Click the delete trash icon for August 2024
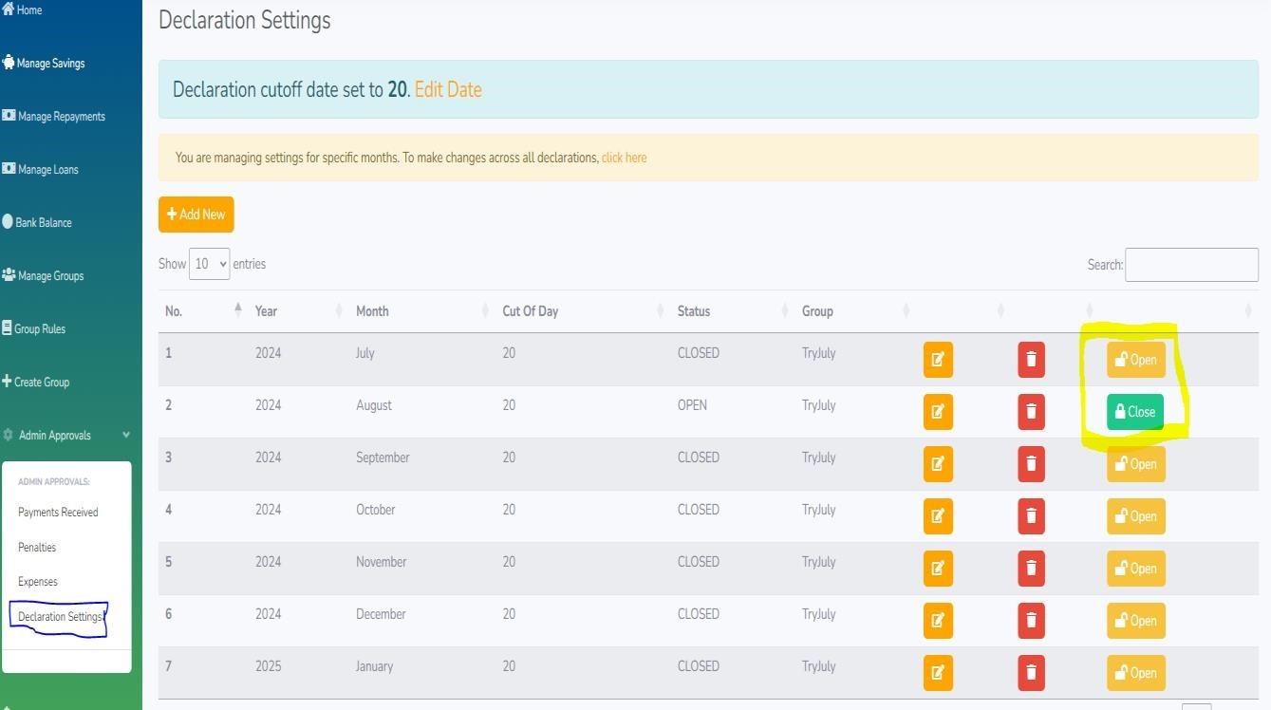 point(1031,412)
